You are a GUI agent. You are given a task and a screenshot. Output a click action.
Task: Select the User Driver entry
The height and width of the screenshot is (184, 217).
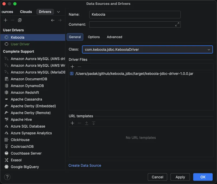(33, 44)
